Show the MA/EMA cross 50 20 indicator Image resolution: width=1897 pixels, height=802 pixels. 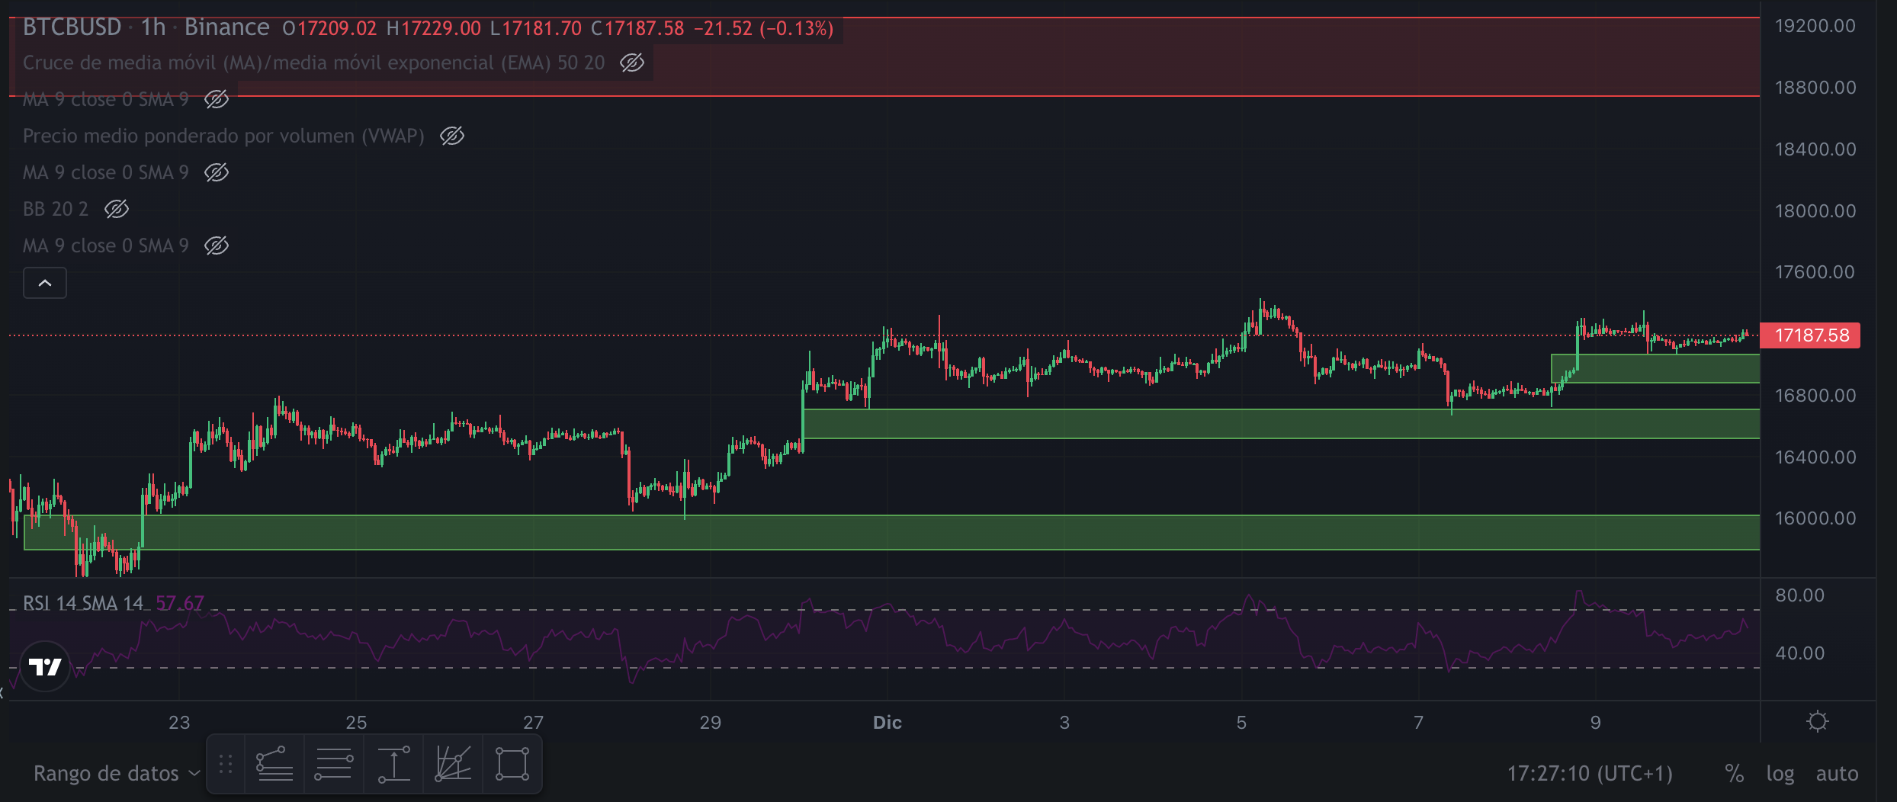pos(632,63)
